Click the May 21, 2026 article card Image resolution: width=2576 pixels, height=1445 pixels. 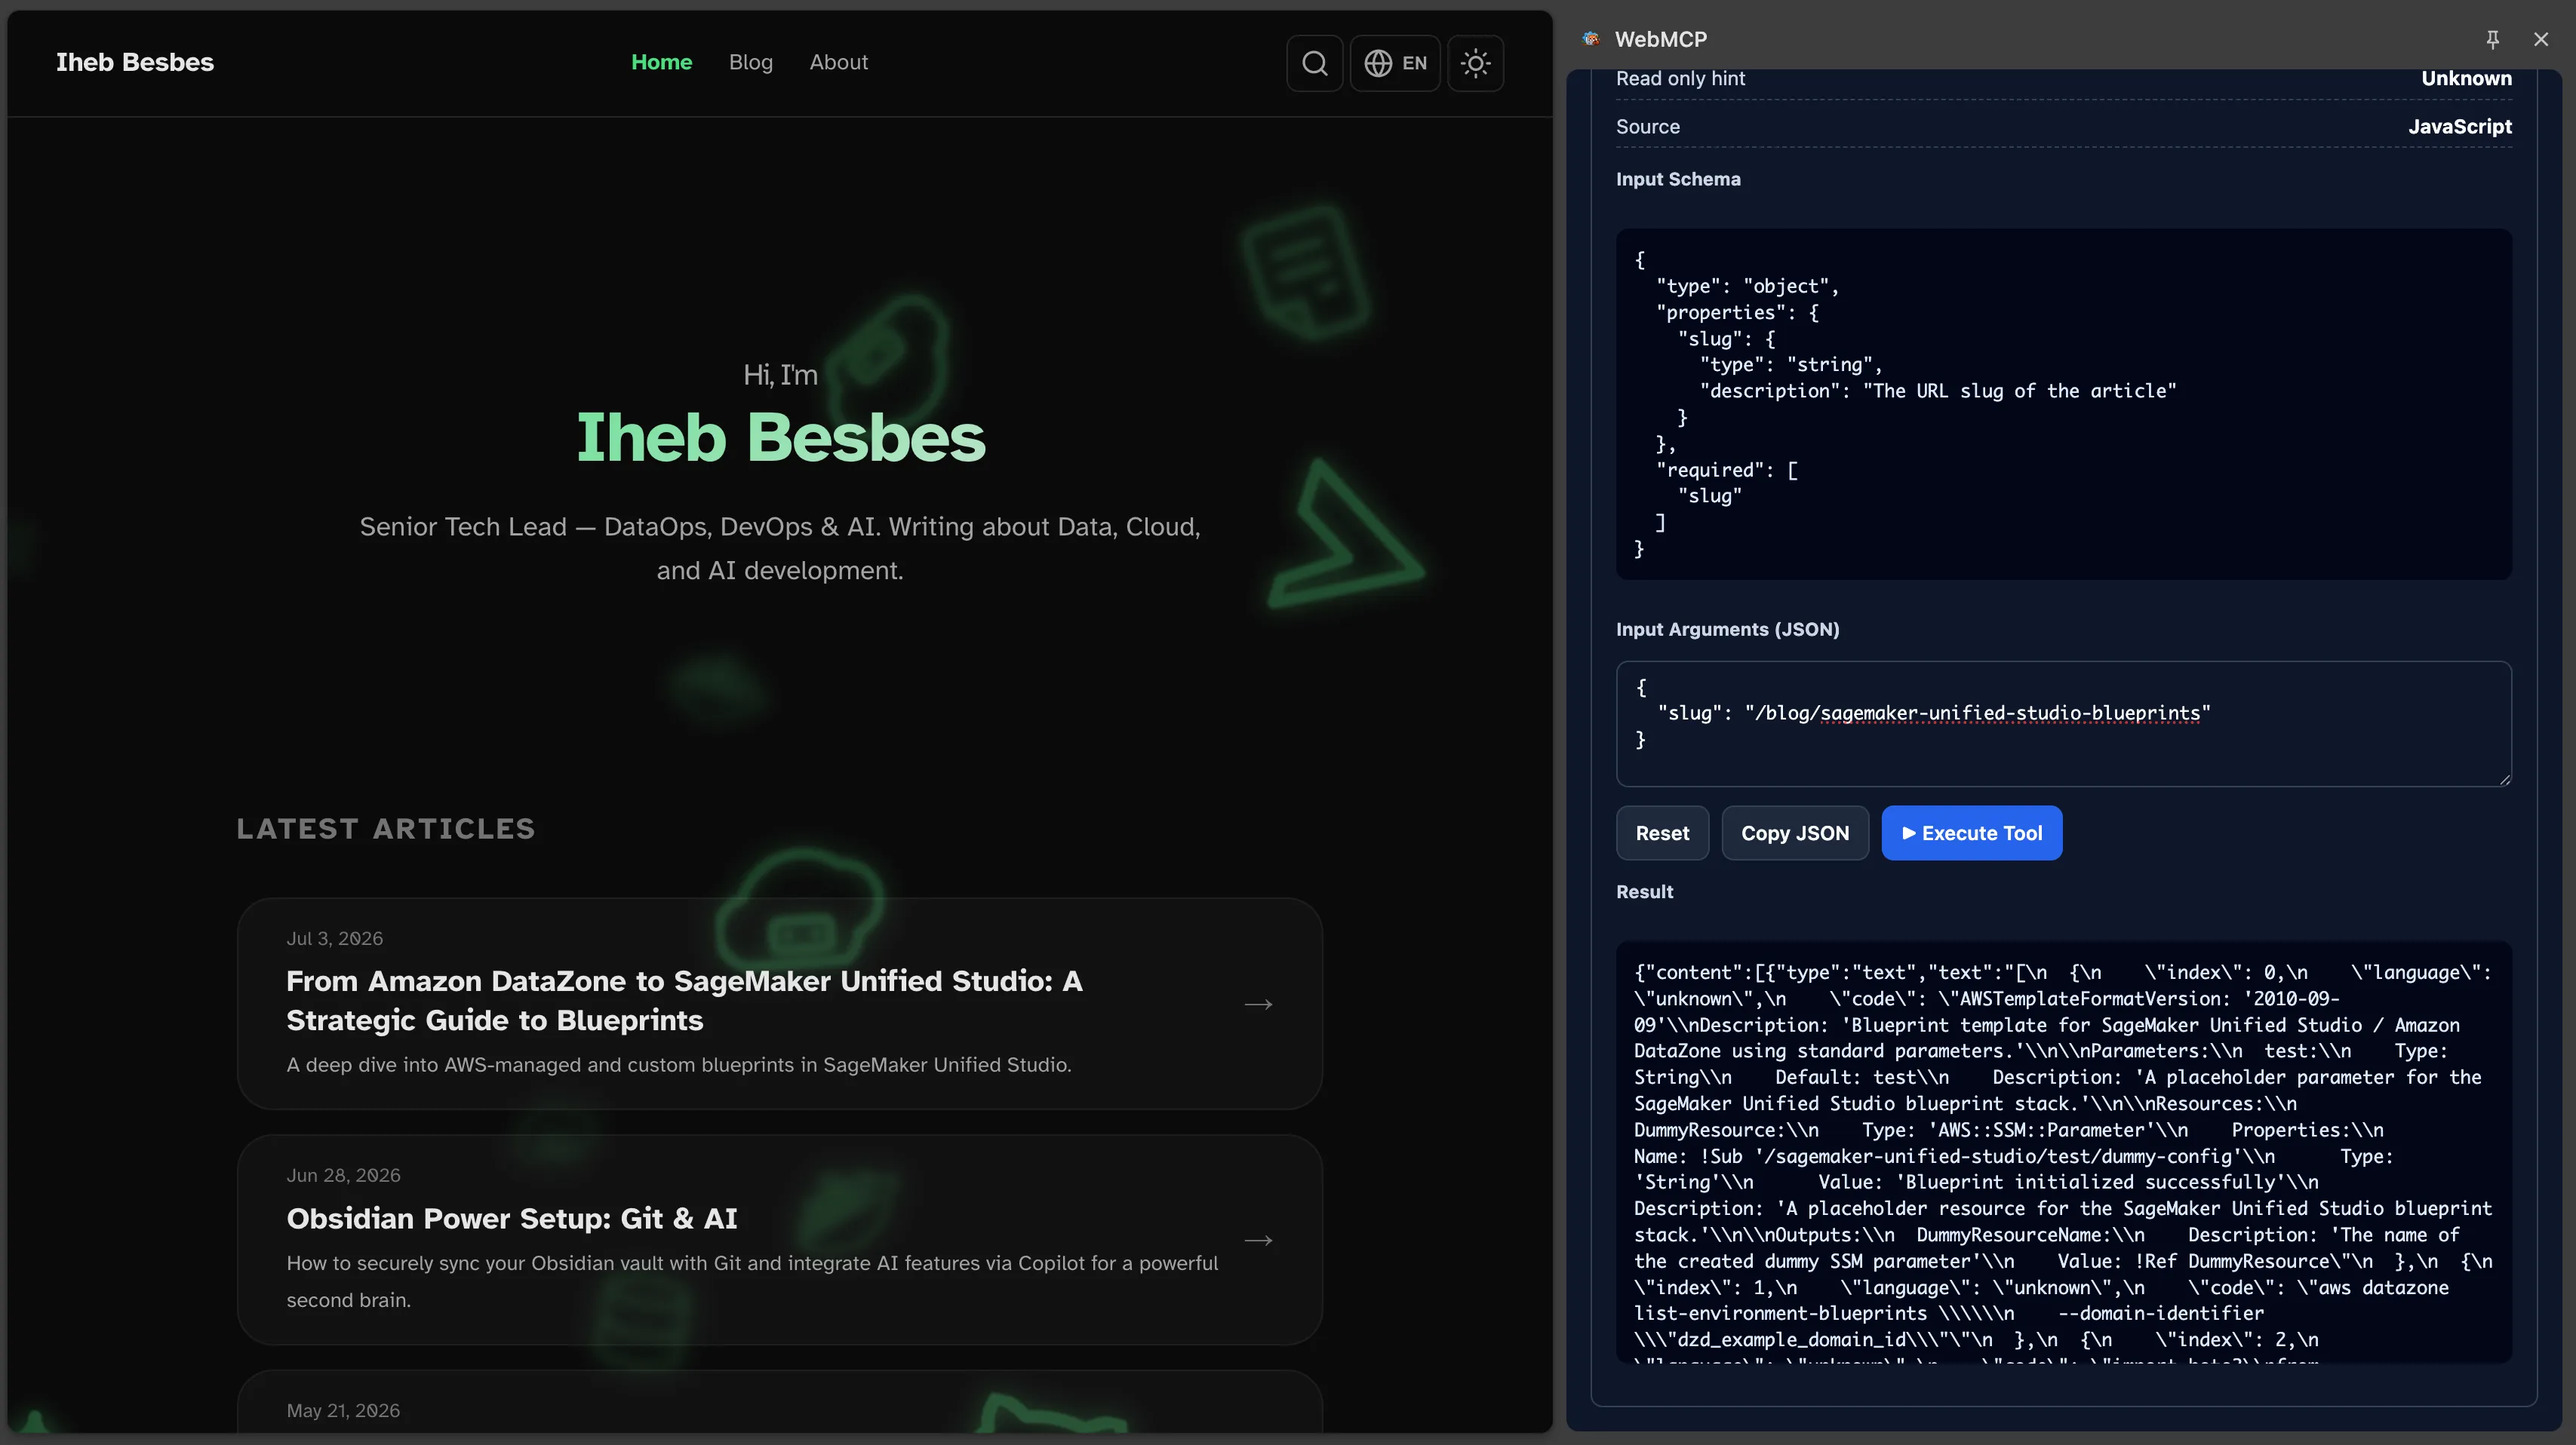coord(780,1403)
